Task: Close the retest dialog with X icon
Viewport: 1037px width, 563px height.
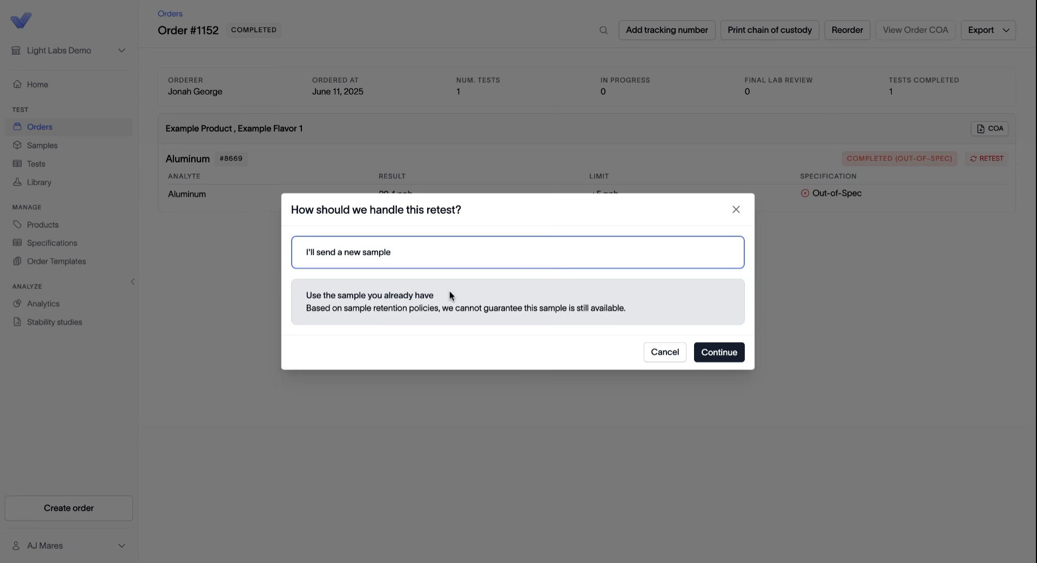Action: (x=736, y=209)
